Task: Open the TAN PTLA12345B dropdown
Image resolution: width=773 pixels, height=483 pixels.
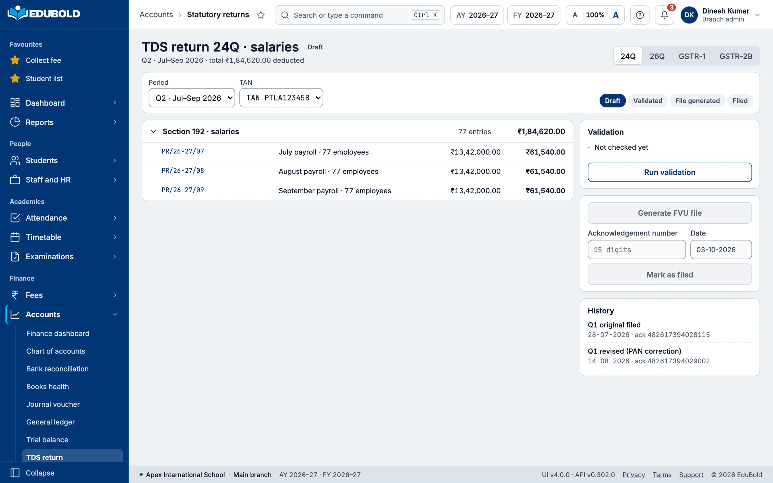Action: tap(281, 98)
